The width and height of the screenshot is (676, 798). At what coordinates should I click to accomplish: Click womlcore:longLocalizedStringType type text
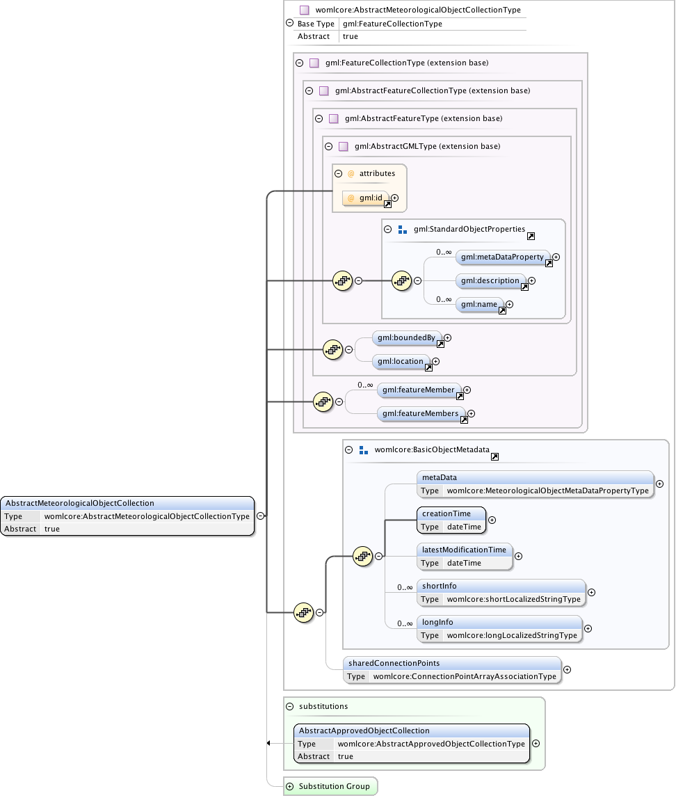point(512,635)
